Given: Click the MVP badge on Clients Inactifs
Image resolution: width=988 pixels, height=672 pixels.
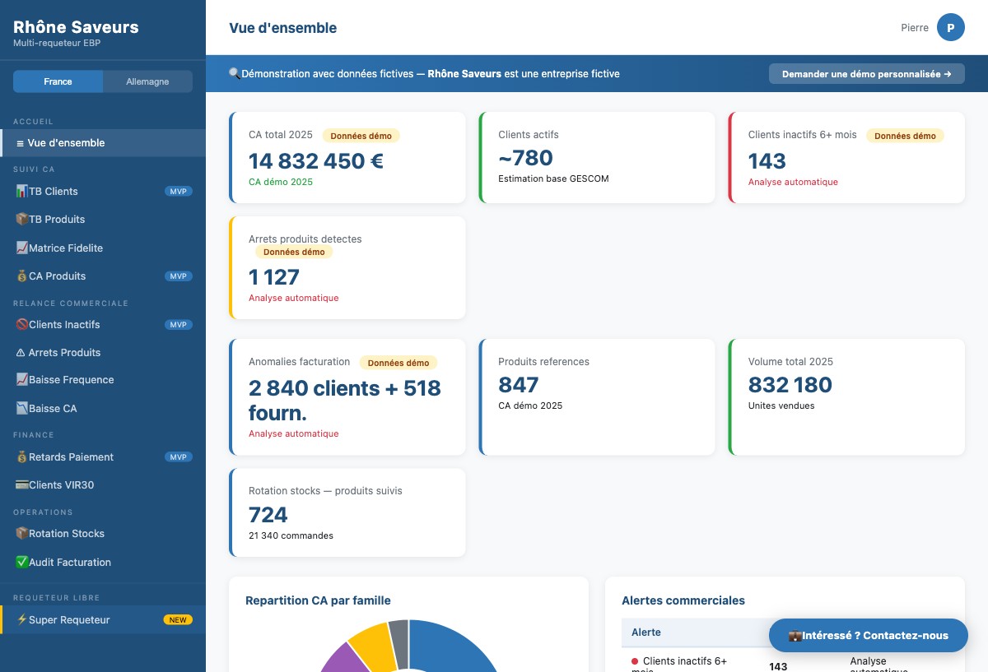Looking at the screenshot, I should click(x=179, y=324).
